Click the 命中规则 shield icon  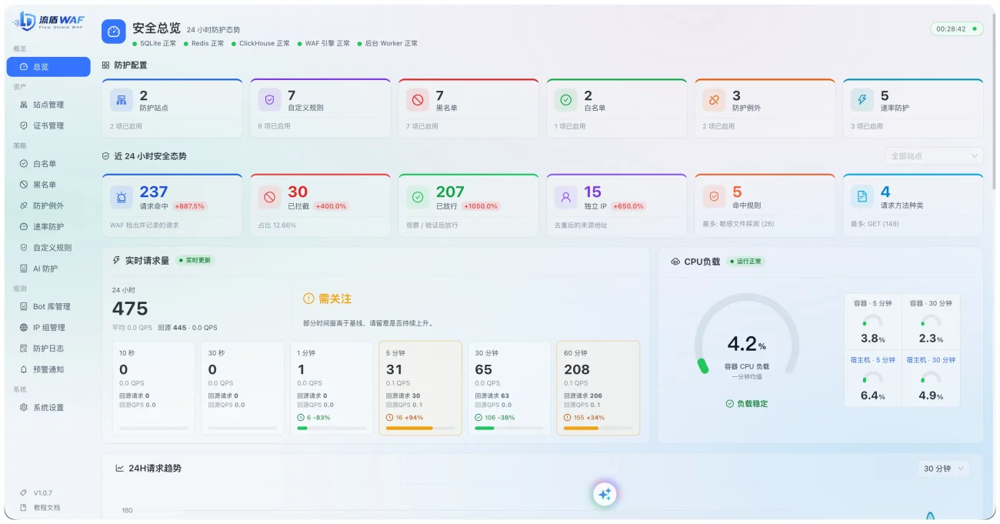click(714, 197)
